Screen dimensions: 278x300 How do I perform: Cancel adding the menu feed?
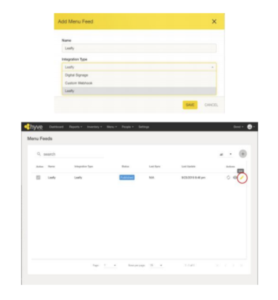click(211, 105)
